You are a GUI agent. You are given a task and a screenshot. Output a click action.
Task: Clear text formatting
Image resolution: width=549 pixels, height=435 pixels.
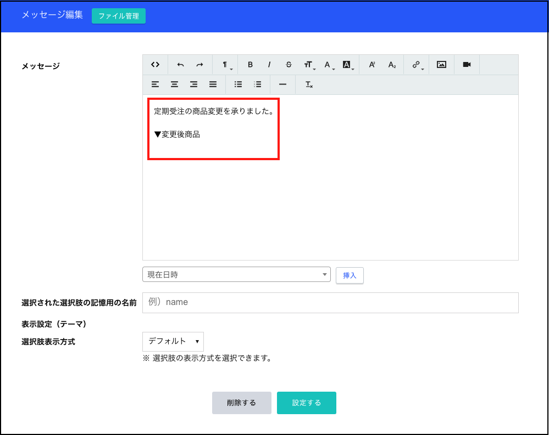pos(309,84)
